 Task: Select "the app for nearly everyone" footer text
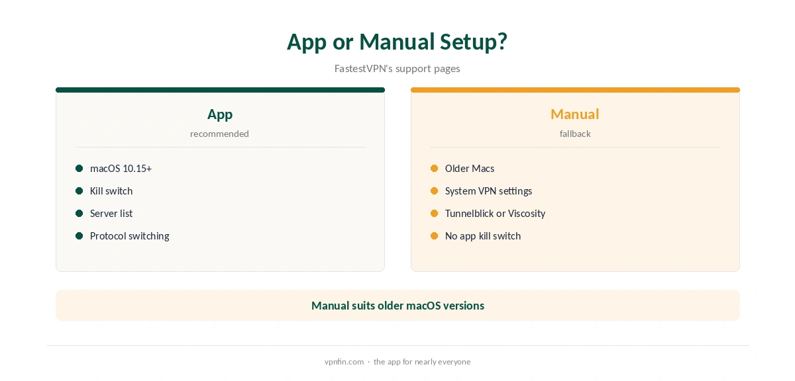(x=422, y=362)
